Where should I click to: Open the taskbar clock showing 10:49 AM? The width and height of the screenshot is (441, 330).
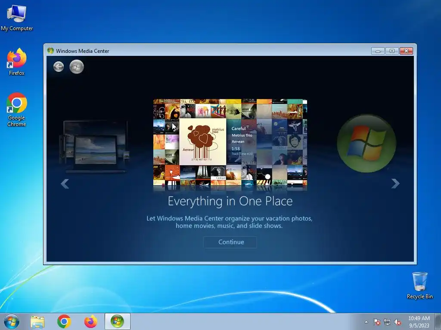click(419, 322)
